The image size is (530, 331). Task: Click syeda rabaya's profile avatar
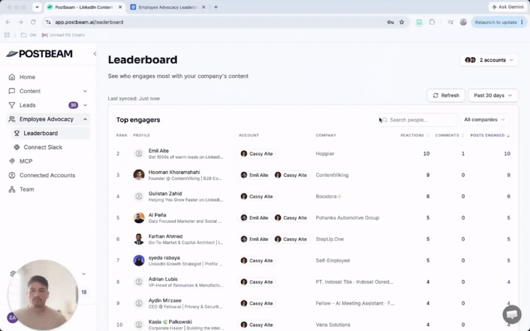click(139, 260)
